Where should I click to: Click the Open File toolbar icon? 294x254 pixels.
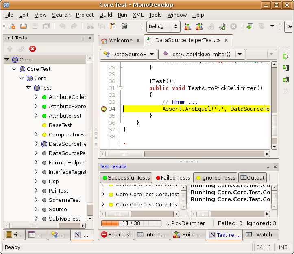click(24, 26)
